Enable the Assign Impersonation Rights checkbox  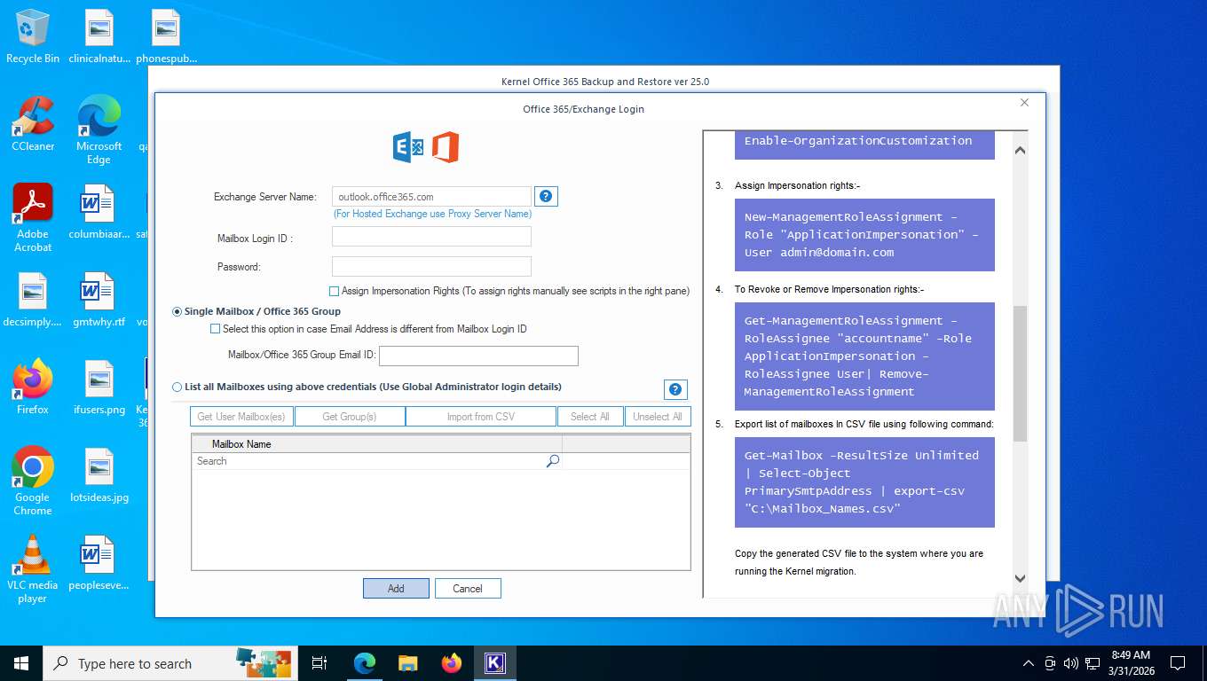(x=334, y=291)
